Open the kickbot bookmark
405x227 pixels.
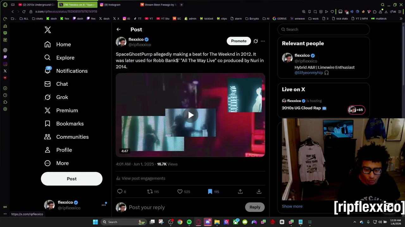[x=207, y=19]
